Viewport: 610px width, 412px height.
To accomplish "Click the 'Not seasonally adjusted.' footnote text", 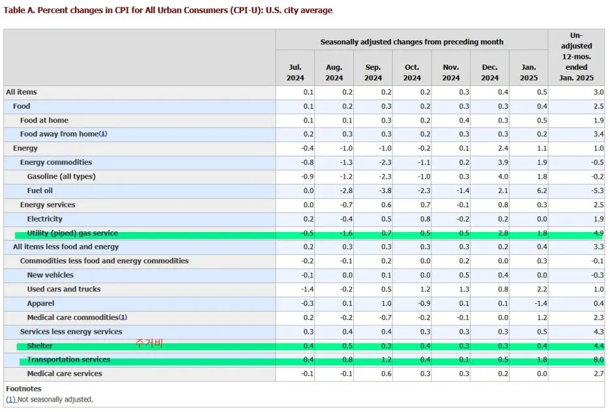I will tap(55, 400).
